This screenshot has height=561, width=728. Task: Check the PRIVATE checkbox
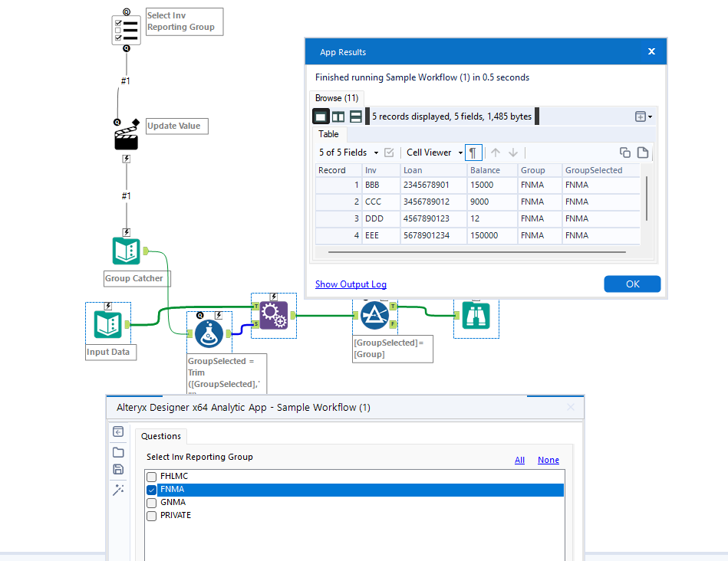click(151, 516)
